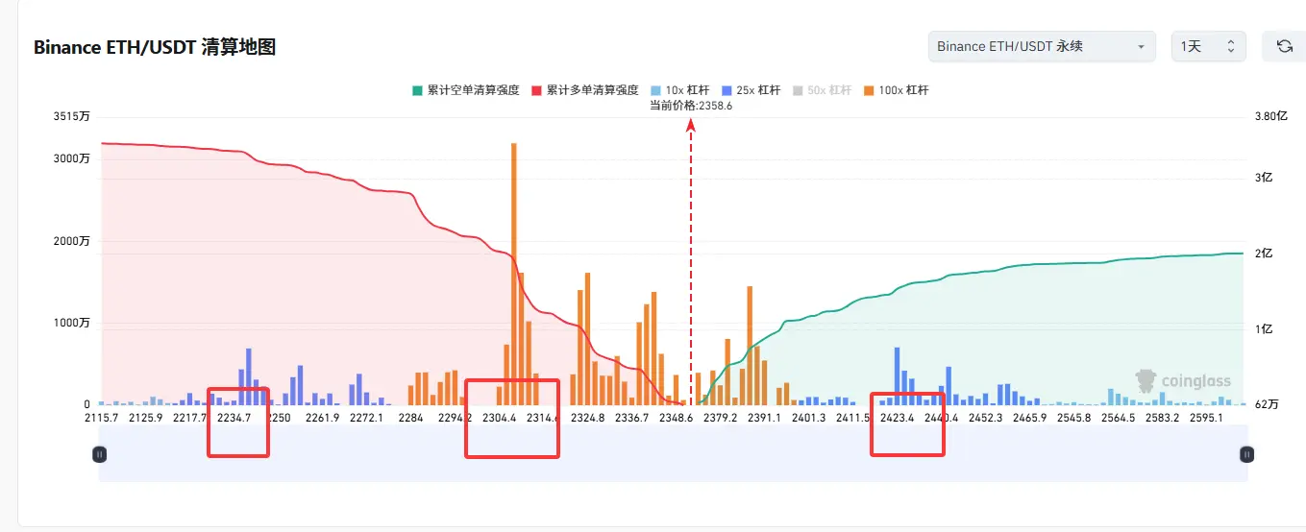
Task: Grab the right handle of the range slider
Action: click(1246, 454)
